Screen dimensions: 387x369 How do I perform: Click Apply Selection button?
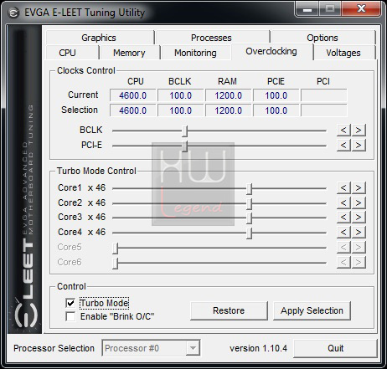[312, 310]
